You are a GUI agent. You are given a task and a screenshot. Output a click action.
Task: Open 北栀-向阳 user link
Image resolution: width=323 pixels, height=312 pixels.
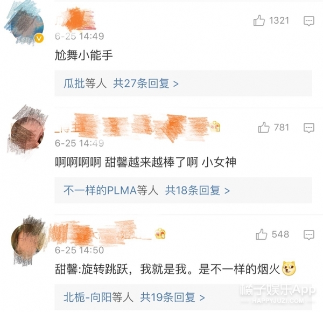click(x=88, y=297)
